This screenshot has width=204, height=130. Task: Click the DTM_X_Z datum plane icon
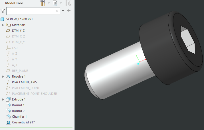coord(8,36)
